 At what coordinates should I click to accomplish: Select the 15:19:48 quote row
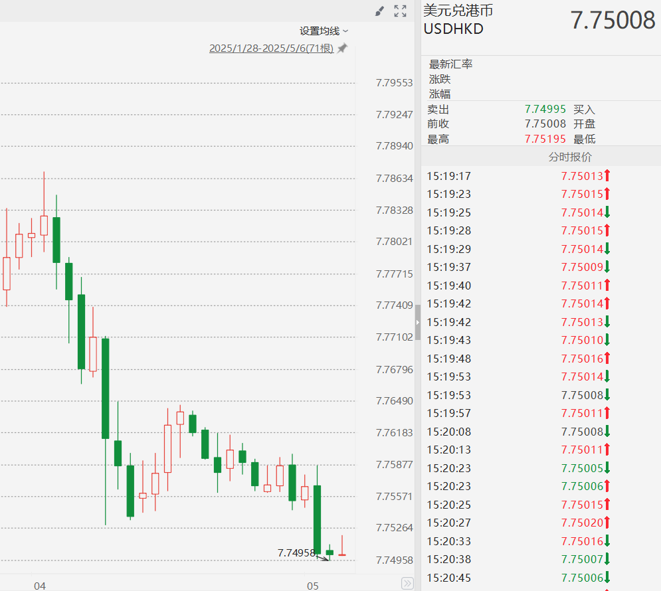point(518,359)
